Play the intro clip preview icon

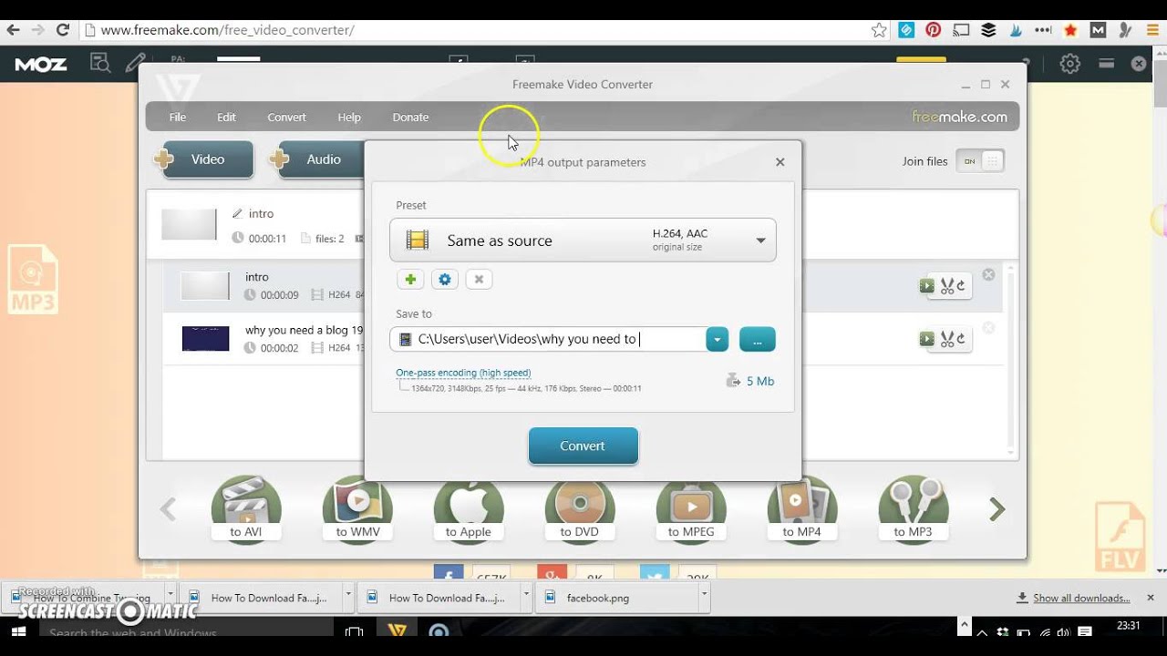tap(926, 286)
